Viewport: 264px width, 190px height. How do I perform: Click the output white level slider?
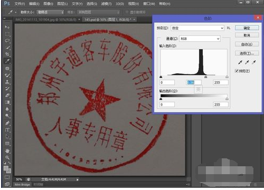[x=227, y=99]
